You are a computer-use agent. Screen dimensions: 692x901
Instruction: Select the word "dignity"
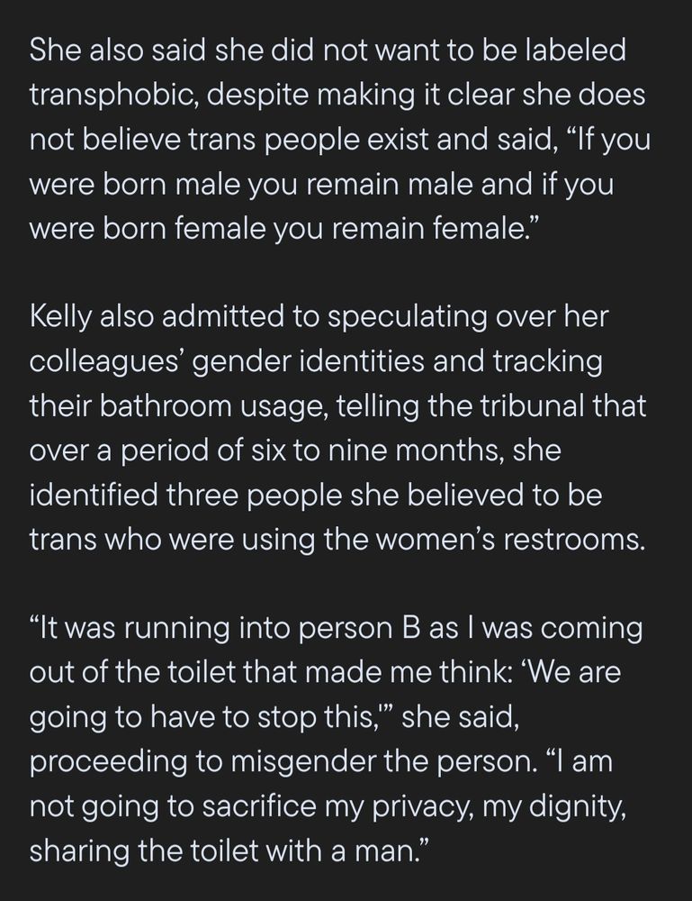tap(577, 806)
